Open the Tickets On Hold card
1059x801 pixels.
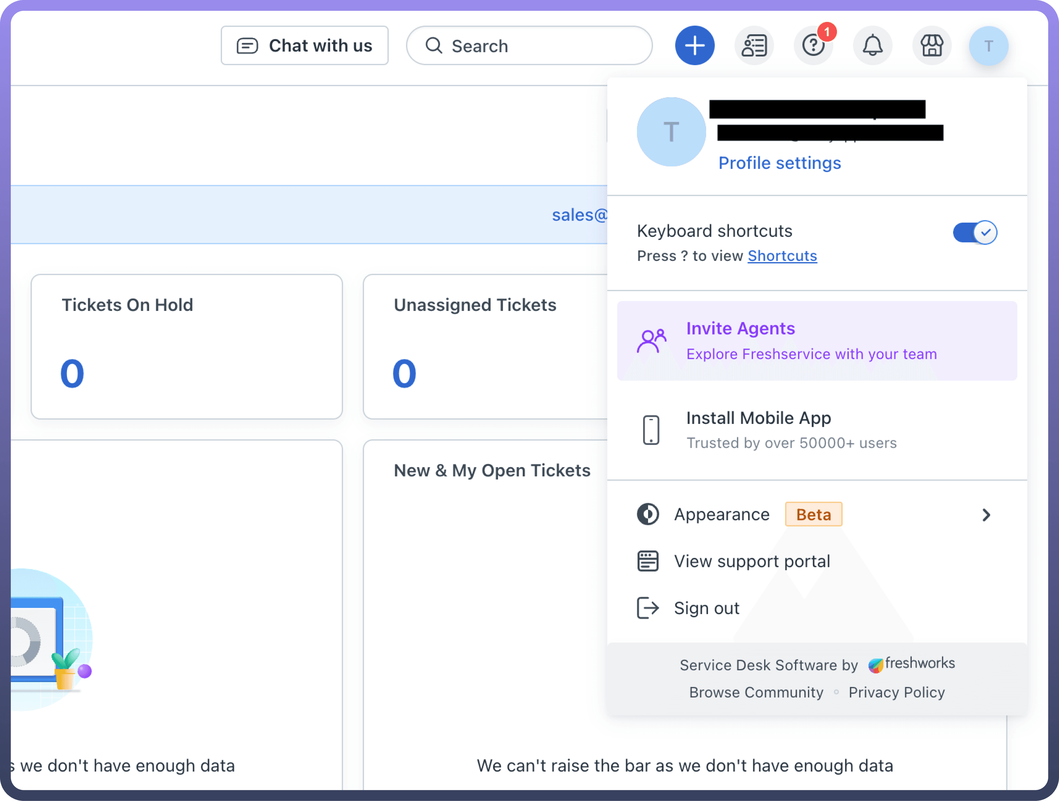click(x=187, y=347)
